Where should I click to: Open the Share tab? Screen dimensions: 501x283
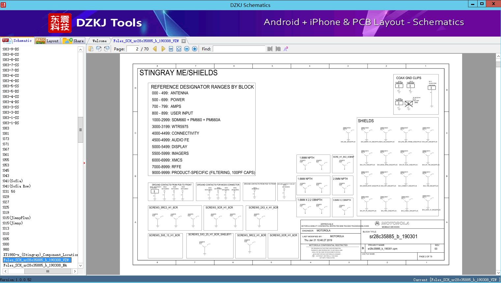tap(73, 41)
